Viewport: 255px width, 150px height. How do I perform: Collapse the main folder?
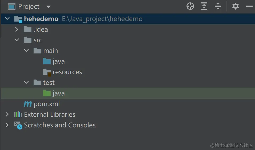26,51
